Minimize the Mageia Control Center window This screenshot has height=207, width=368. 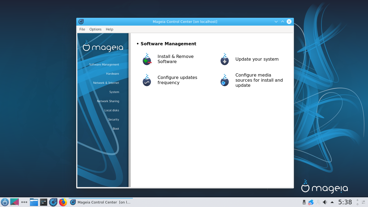click(x=276, y=22)
